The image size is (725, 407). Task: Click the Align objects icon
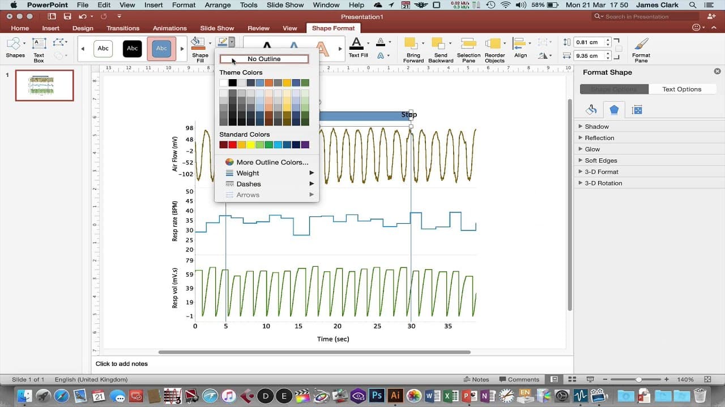[519, 44]
